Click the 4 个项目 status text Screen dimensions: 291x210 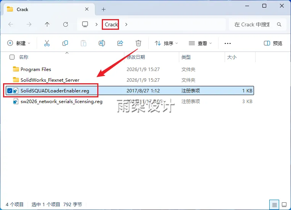tap(14, 204)
